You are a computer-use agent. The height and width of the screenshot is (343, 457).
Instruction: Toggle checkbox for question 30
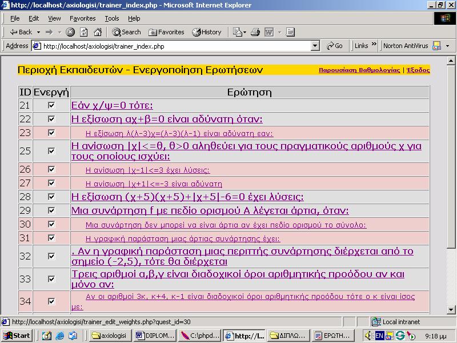[51, 224]
